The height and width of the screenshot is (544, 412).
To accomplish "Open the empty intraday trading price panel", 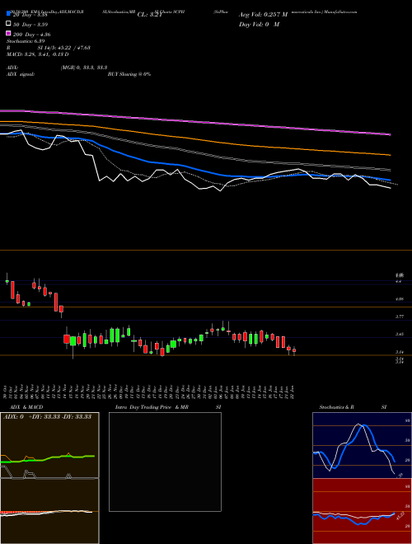I will (165, 462).
